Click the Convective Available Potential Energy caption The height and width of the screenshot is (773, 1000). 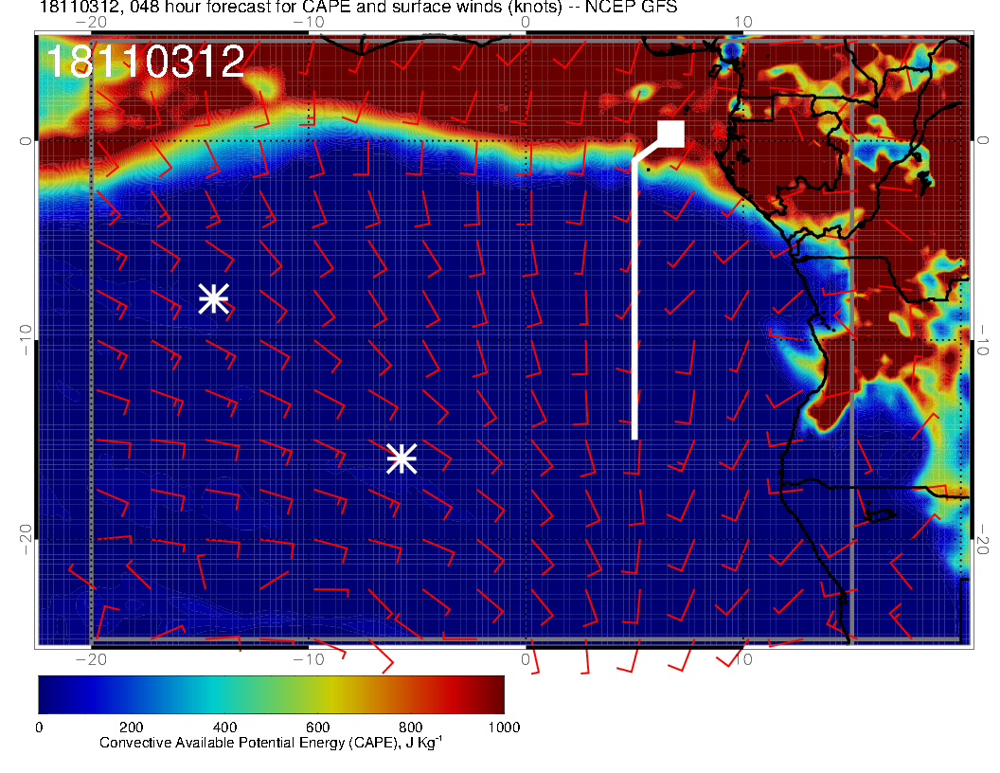pyautogui.click(x=271, y=744)
